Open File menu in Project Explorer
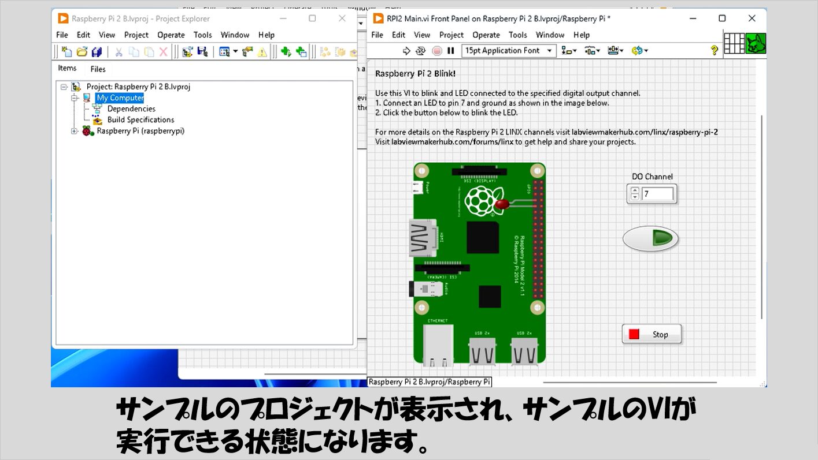This screenshot has height=460, width=818. [x=62, y=35]
